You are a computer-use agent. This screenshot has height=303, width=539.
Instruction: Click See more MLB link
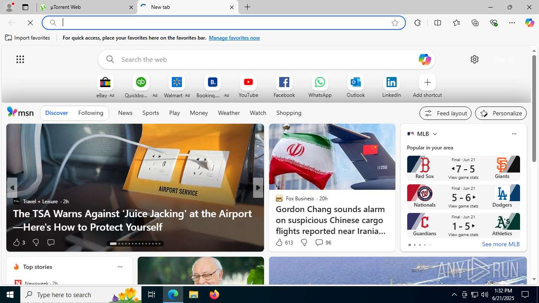(x=501, y=244)
